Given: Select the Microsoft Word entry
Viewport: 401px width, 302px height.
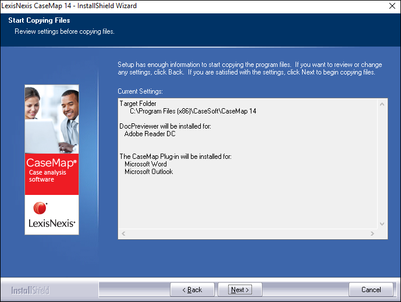Looking at the screenshot, I should [146, 164].
